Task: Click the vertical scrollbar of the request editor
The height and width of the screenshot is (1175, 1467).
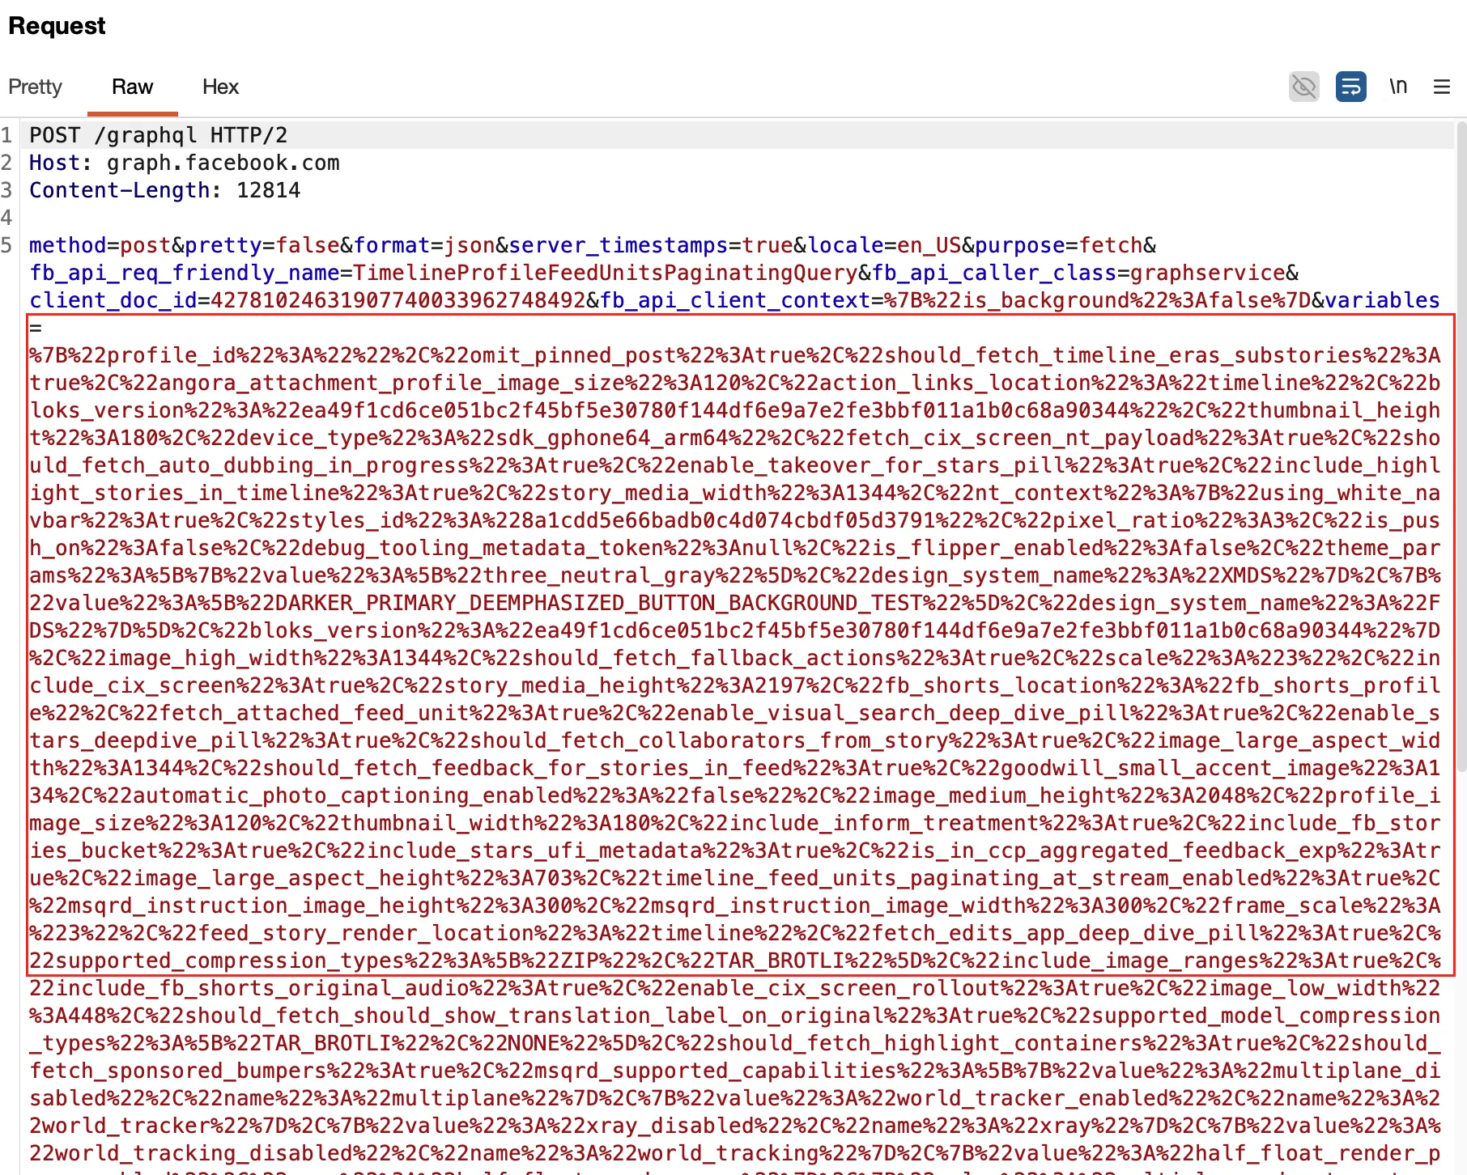Action: 1461,445
